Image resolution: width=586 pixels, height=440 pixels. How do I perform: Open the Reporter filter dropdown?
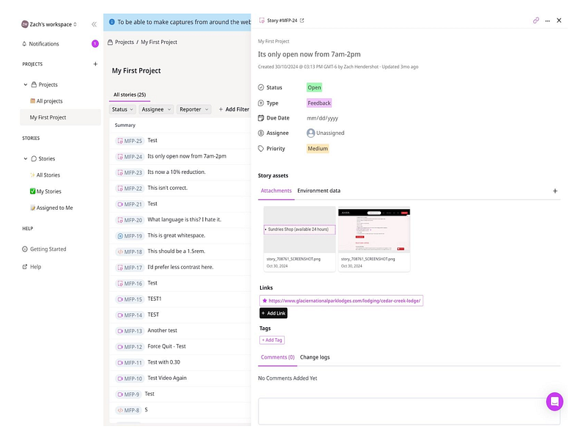click(193, 109)
